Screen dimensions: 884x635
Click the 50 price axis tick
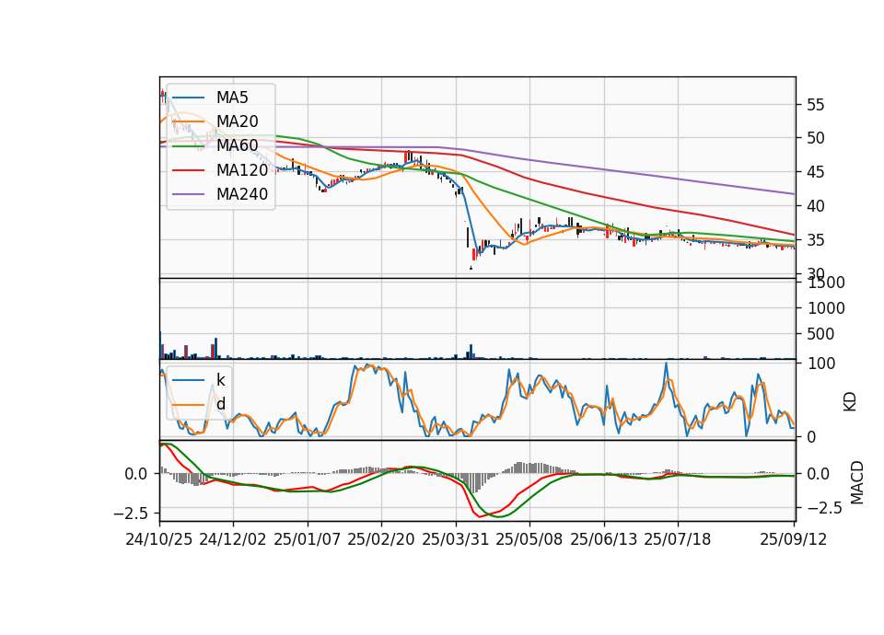(x=816, y=138)
